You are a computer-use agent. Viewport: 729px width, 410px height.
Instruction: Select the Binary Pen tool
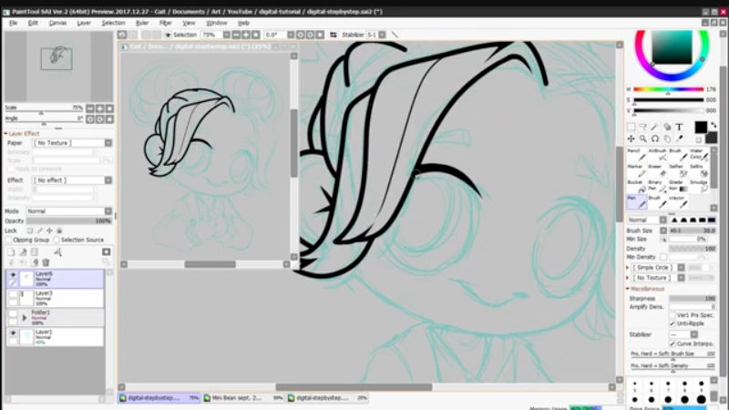(x=656, y=186)
